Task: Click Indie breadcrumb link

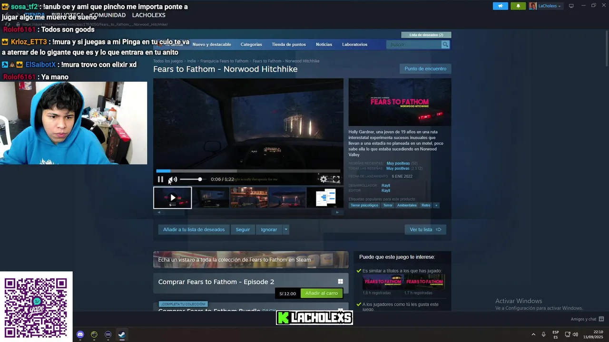Action: [x=191, y=61]
